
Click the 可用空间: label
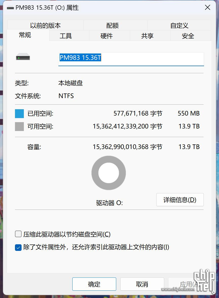[x=40, y=126]
